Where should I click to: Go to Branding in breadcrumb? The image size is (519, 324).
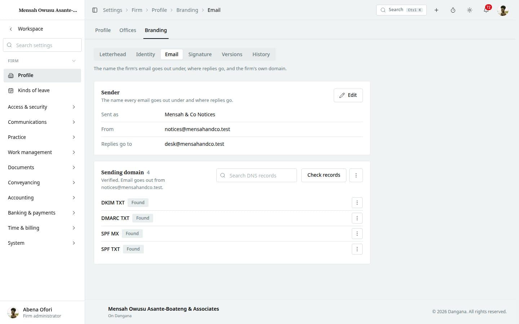coord(187,10)
